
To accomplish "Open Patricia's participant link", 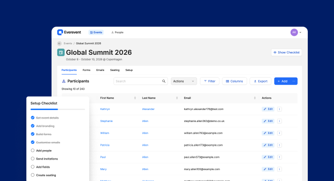I will (105, 145).
